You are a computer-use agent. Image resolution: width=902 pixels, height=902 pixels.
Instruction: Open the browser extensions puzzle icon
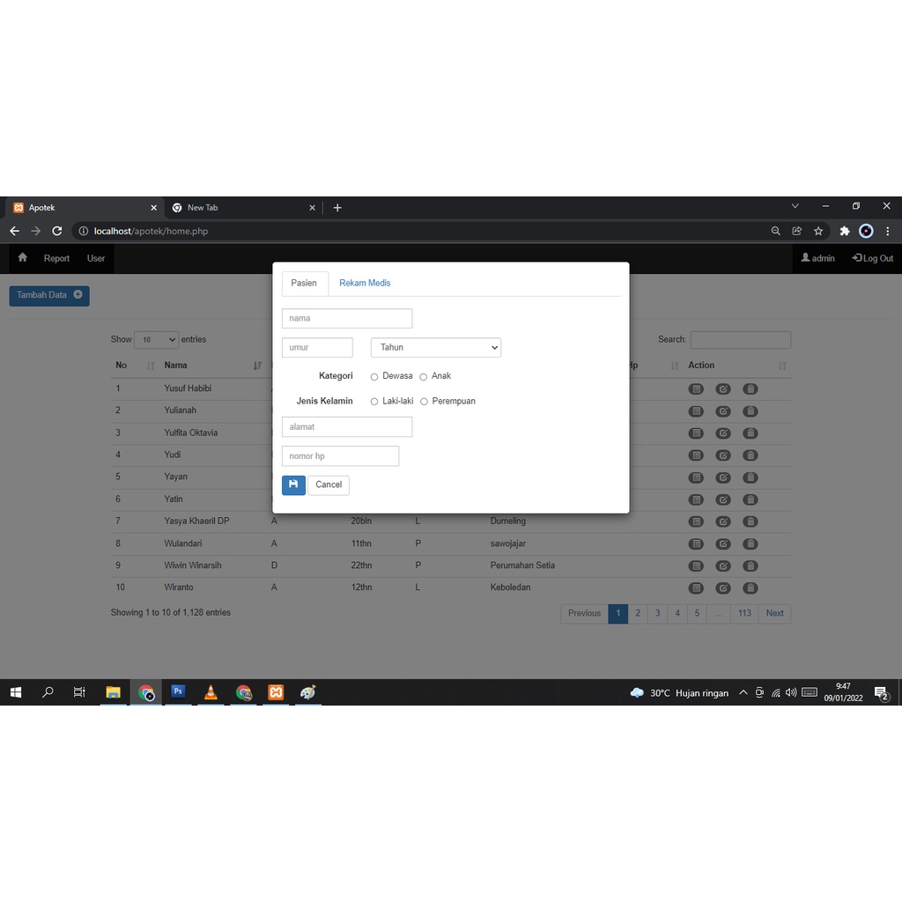pos(845,231)
